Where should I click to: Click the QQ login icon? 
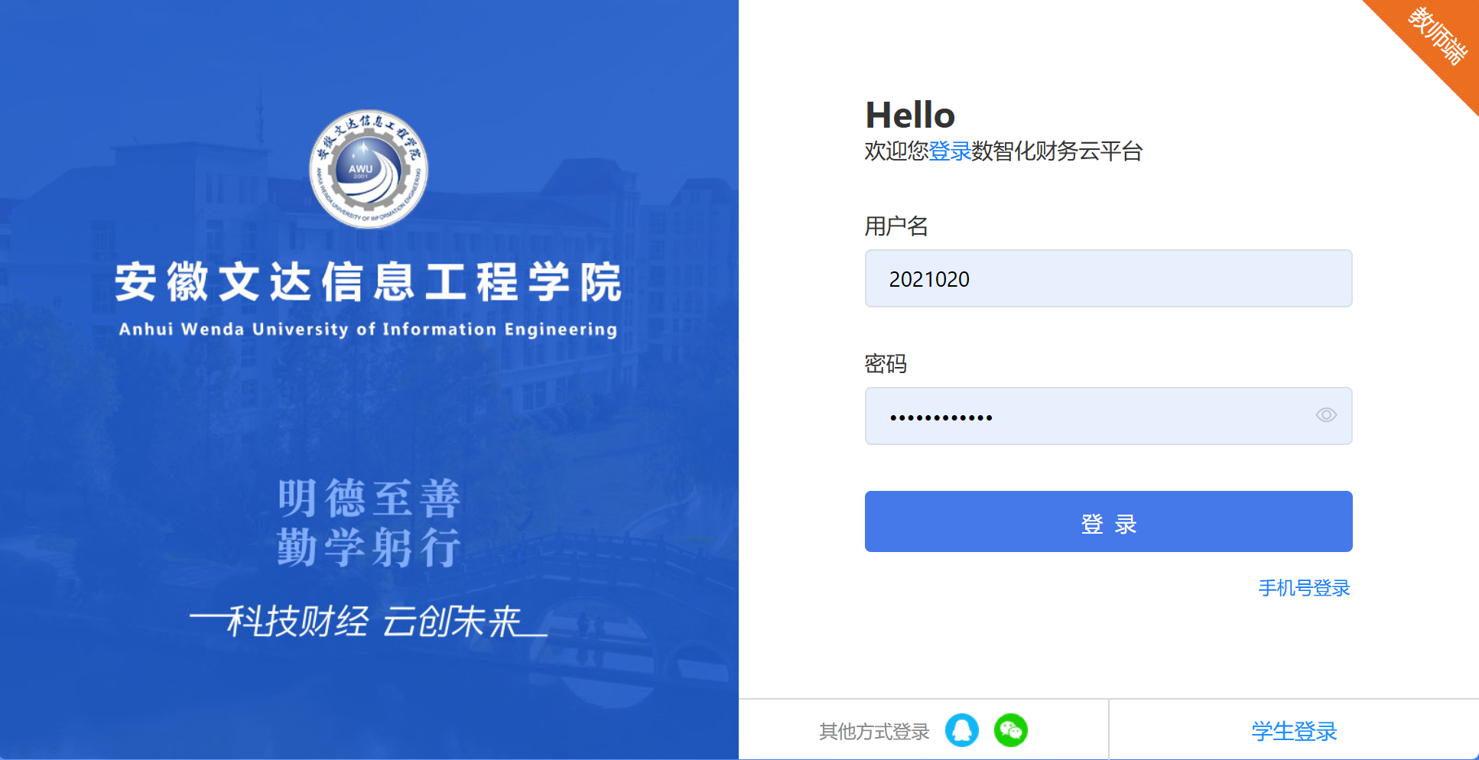tap(961, 730)
